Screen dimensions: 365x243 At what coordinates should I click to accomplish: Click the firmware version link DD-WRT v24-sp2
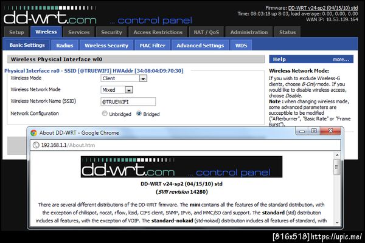point(323,8)
